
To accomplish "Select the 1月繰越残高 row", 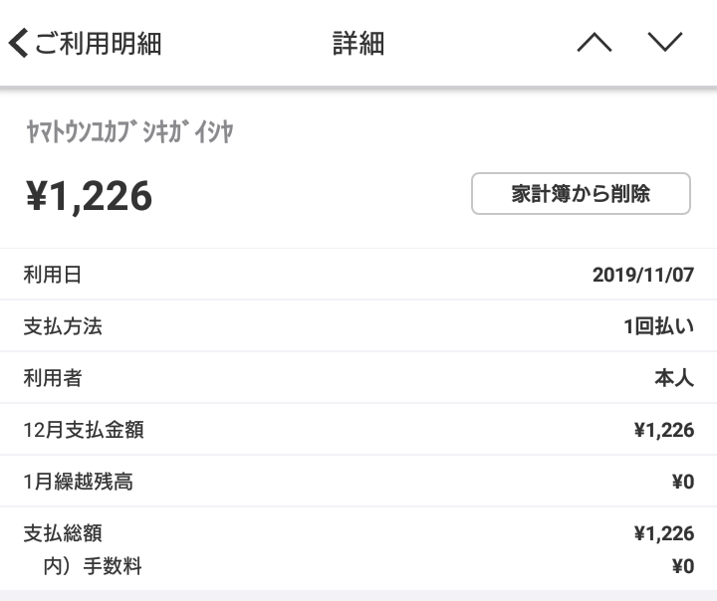I will (358, 482).
